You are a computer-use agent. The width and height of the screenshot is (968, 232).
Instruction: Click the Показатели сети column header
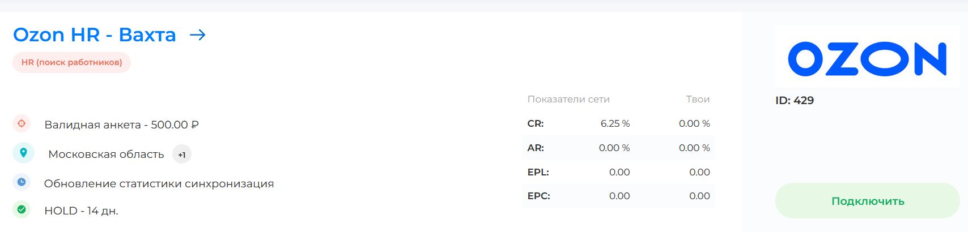pos(568,100)
